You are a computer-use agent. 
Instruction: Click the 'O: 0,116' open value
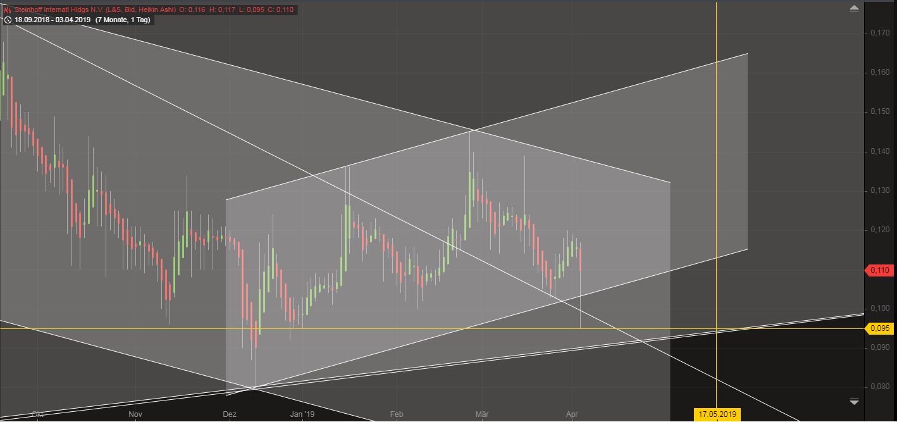[x=193, y=10]
